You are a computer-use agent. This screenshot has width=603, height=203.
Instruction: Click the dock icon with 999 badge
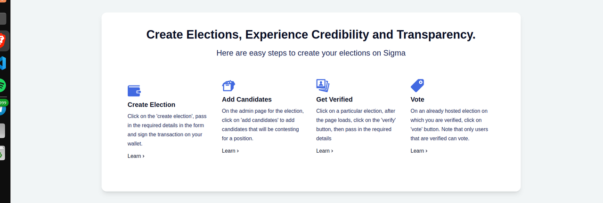pos(3,107)
